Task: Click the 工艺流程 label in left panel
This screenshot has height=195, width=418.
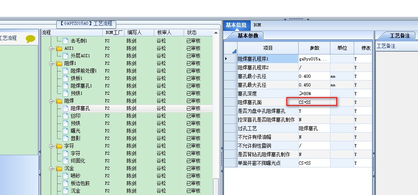Action: pos(8,38)
